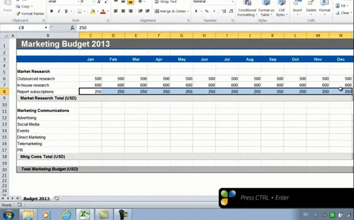Open Clipboard dialog launcher

coord(44,20)
